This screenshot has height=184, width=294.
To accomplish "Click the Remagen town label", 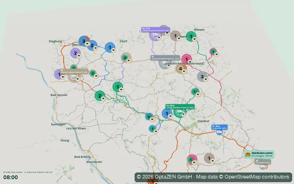I will tap(58, 125).
